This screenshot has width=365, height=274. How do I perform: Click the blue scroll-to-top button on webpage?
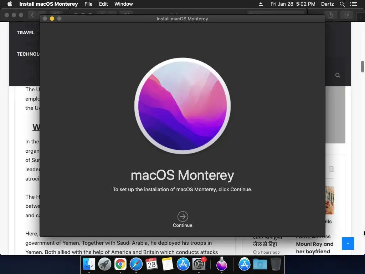pos(348,243)
